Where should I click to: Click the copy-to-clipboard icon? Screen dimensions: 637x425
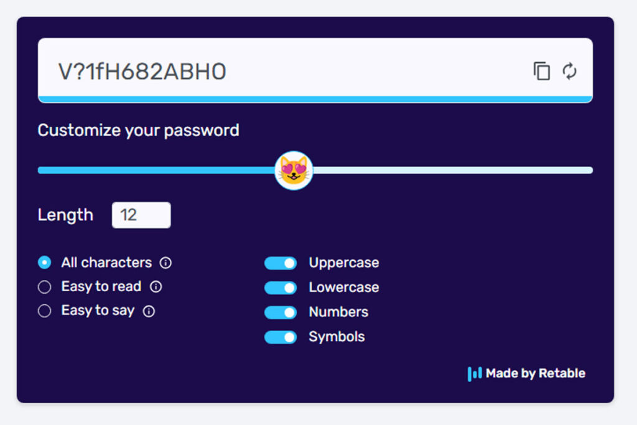[x=541, y=71]
